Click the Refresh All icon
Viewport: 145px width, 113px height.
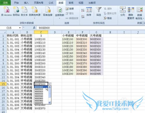(x=59, y=11)
